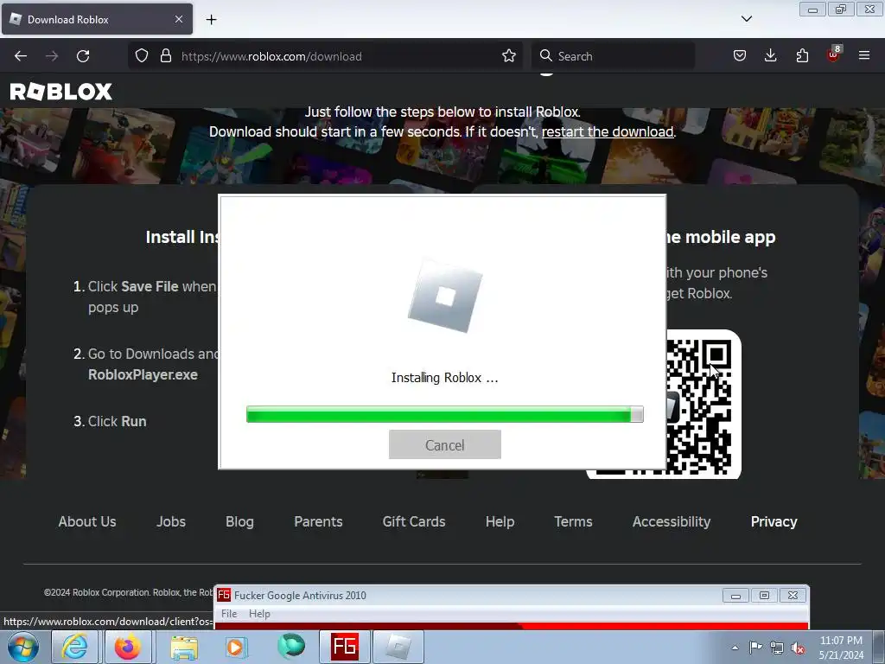Open the Accessibility footer link
Viewport: 885px width, 664px height.
coord(672,521)
